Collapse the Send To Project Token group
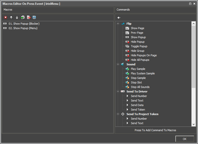198x144 pixels. (118, 114)
